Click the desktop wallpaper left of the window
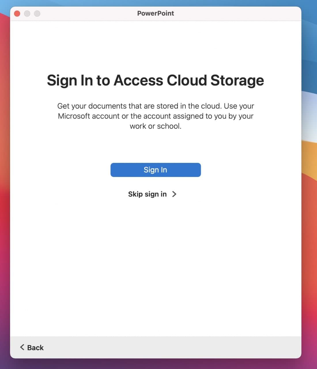317x369 pixels. tap(5, 202)
